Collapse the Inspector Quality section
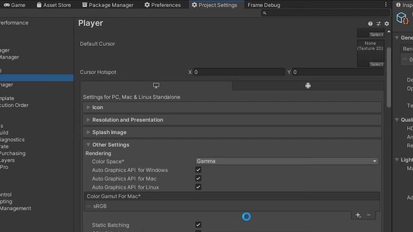 click(397, 120)
